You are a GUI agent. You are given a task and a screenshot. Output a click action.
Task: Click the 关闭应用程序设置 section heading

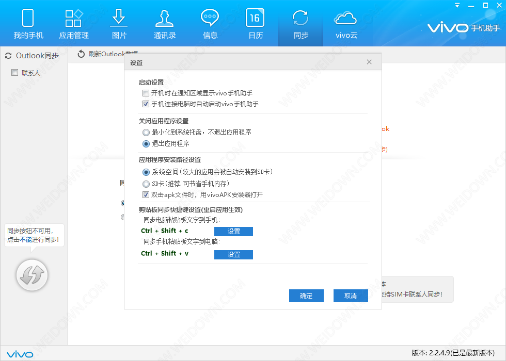coord(164,121)
